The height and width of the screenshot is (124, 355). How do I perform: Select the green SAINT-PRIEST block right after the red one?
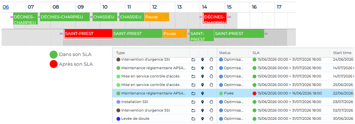coord(137,34)
